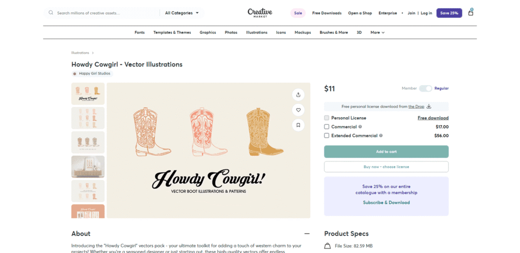The width and height of the screenshot is (520, 253).
Task: Collapse the About section
Action: [x=307, y=234]
